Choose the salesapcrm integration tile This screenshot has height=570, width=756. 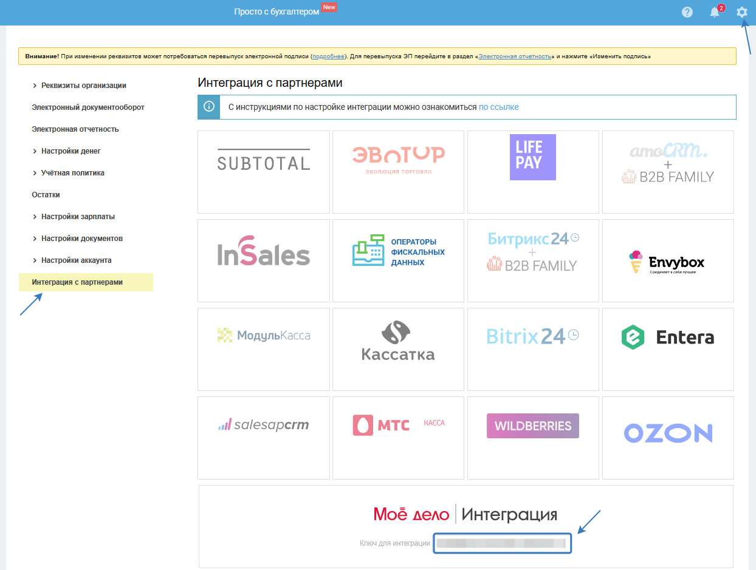[264, 438]
